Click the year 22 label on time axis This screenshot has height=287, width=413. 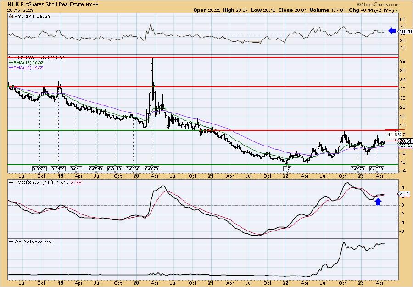tap(286, 176)
